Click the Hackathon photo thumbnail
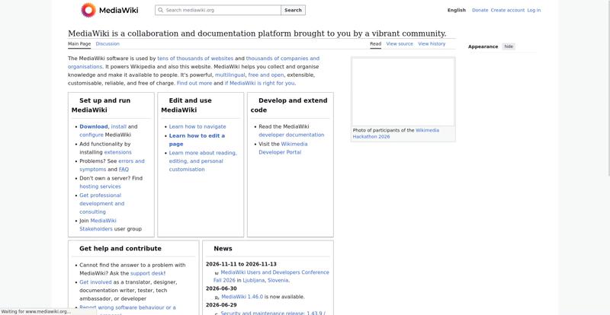 [x=403, y=91]
